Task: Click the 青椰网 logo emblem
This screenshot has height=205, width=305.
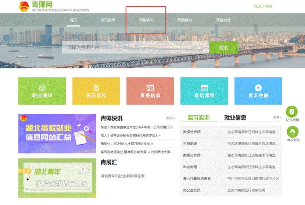Action: pyautogui.click(x=24, y=6)
